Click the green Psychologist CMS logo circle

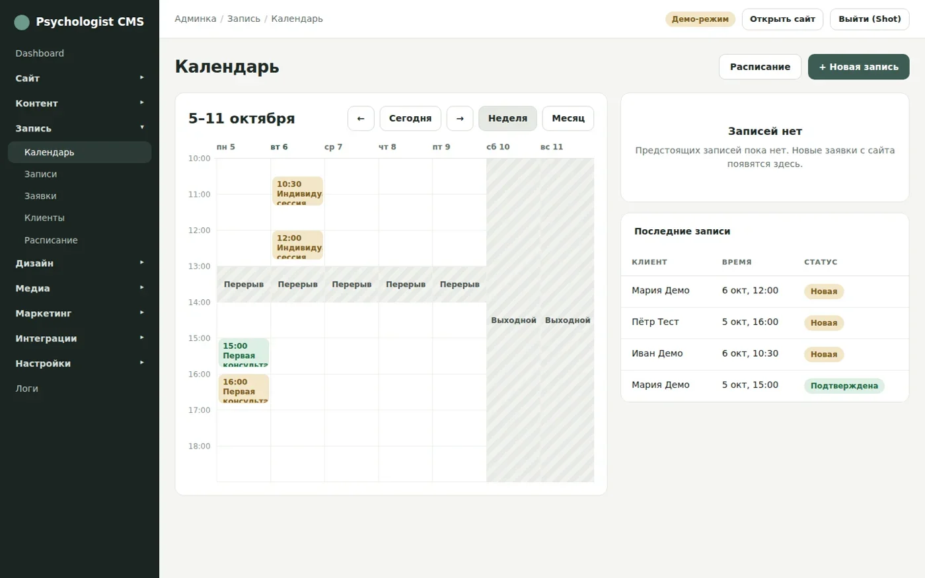(x=22, y=22)
